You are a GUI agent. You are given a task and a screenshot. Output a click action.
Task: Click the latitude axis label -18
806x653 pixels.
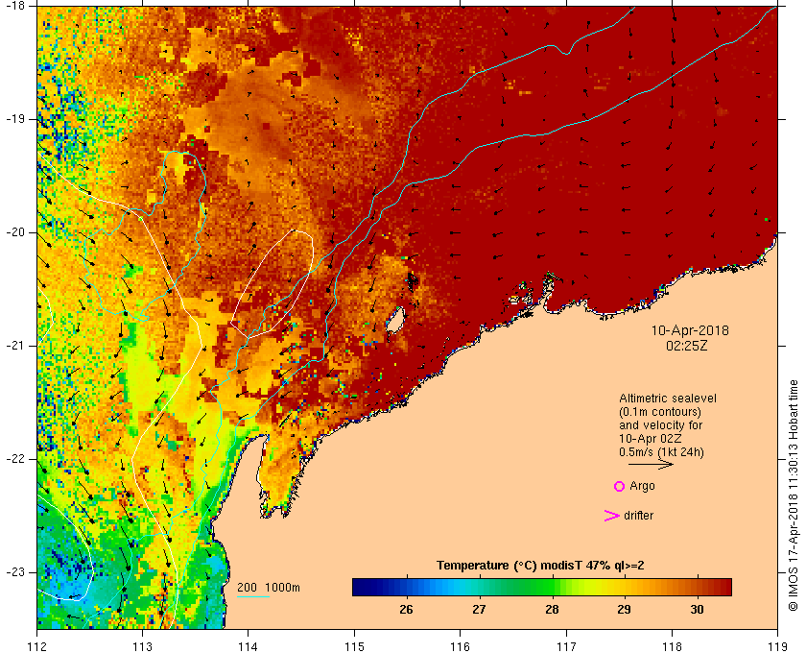click(x=15, y=6)
